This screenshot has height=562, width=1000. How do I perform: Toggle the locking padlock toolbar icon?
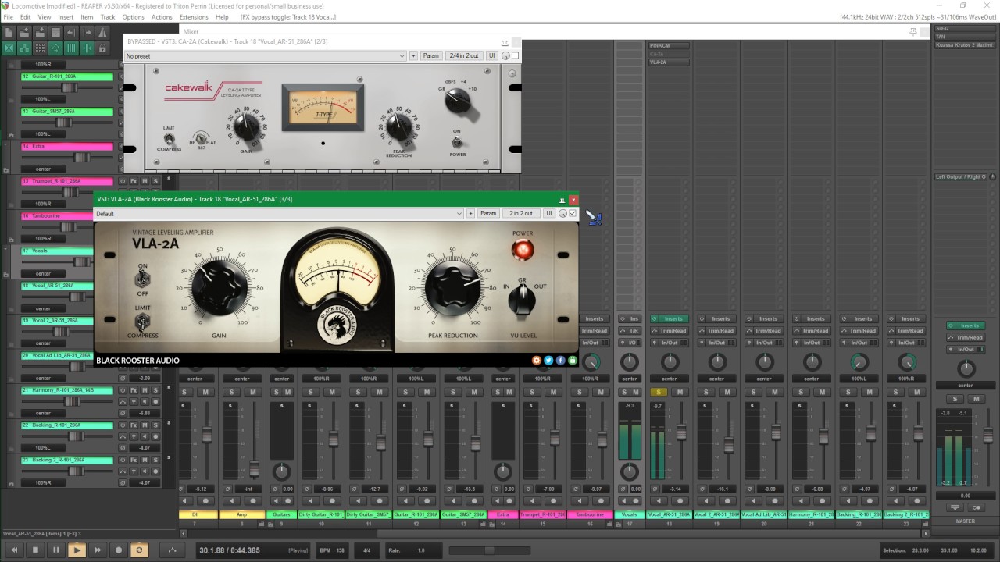coord(103,48)
